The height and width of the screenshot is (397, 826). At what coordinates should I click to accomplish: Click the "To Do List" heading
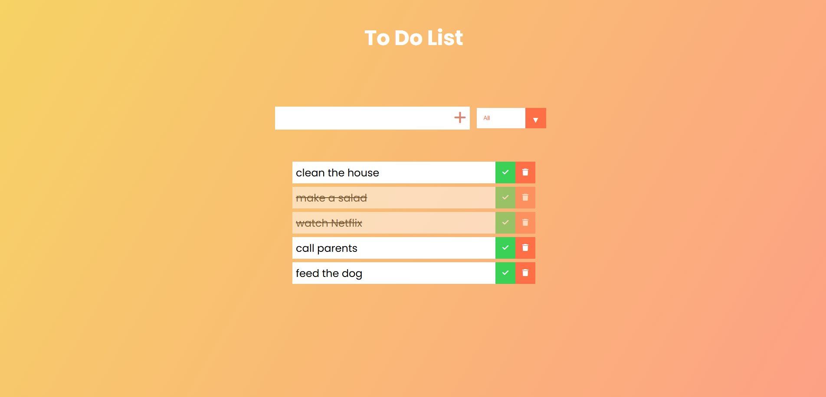click(413, 38)
